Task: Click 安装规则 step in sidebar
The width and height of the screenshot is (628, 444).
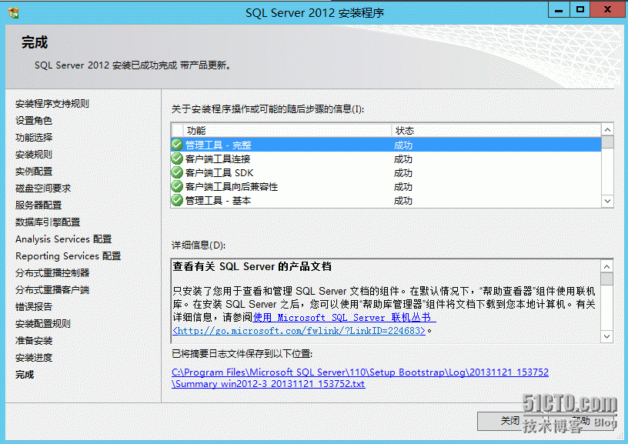Action: point(34,154)
